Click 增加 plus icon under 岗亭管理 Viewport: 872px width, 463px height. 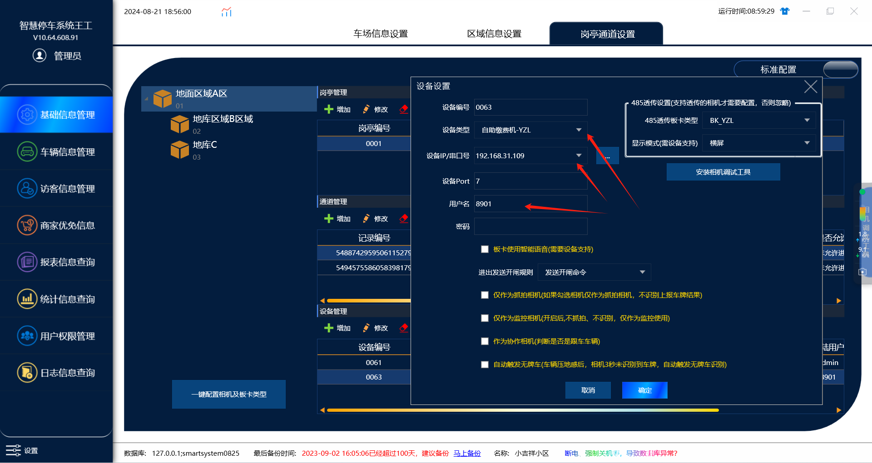pyautogui.click(x=329, y=109)
